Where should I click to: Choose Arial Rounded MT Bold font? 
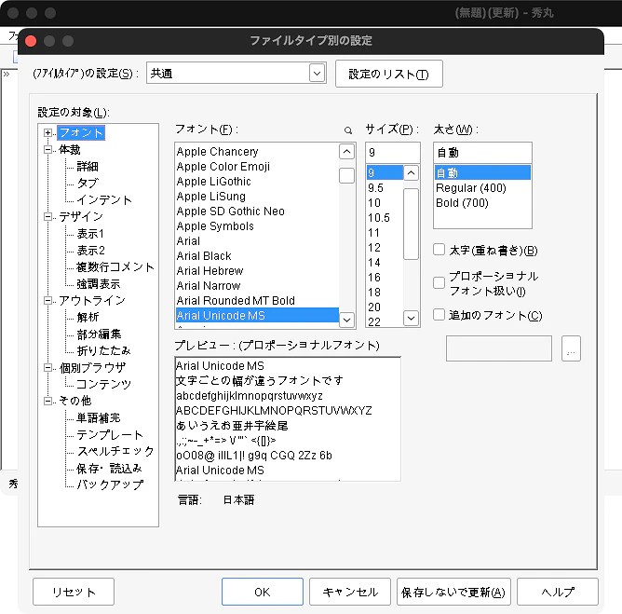(x=257, y=300)
